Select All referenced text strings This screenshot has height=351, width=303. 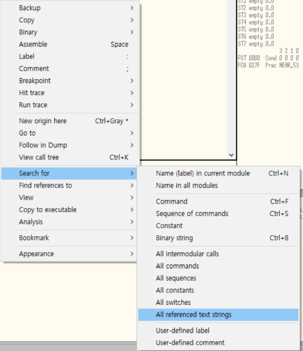(x=218, y=315)
